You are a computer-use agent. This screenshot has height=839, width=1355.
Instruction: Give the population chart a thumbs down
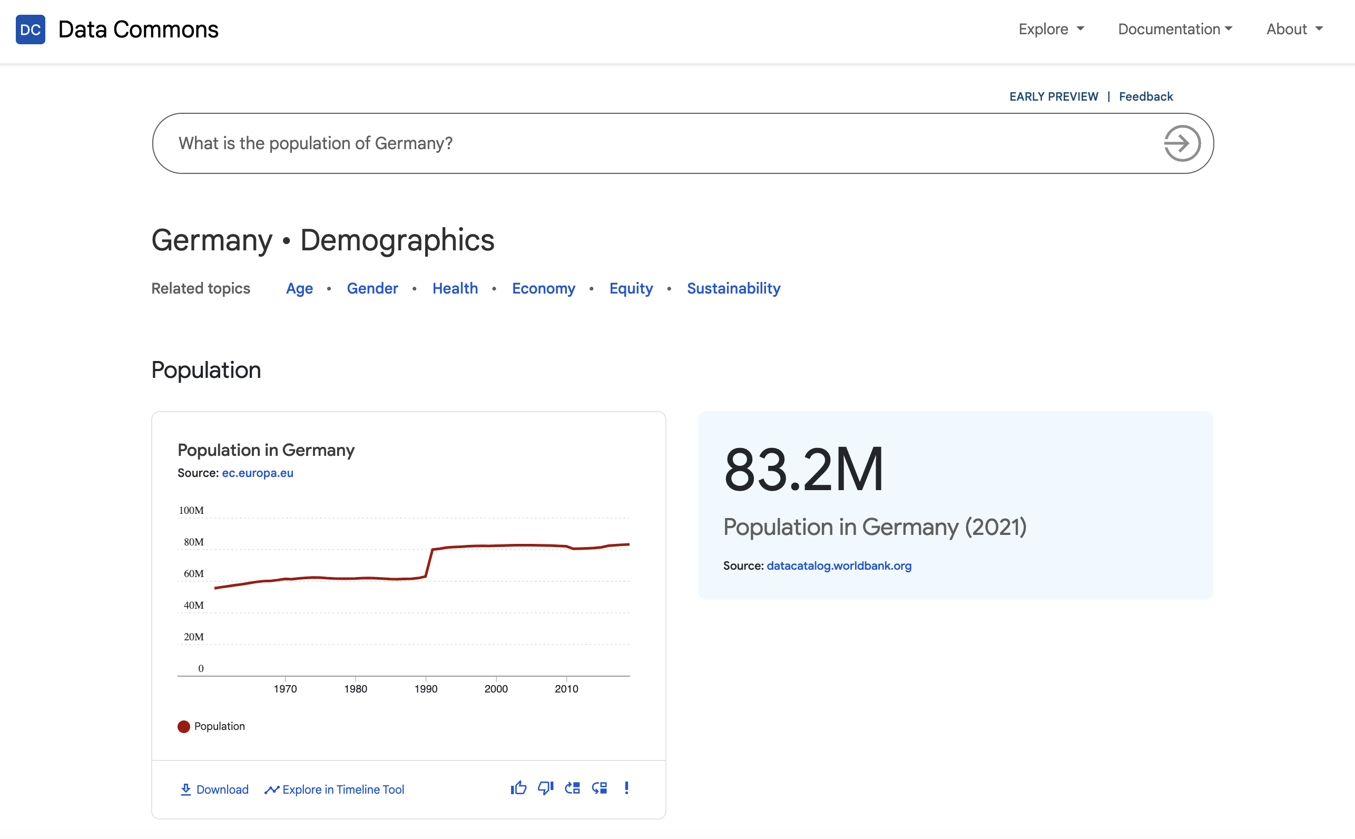pyautogui.click(x=546, y=788)
